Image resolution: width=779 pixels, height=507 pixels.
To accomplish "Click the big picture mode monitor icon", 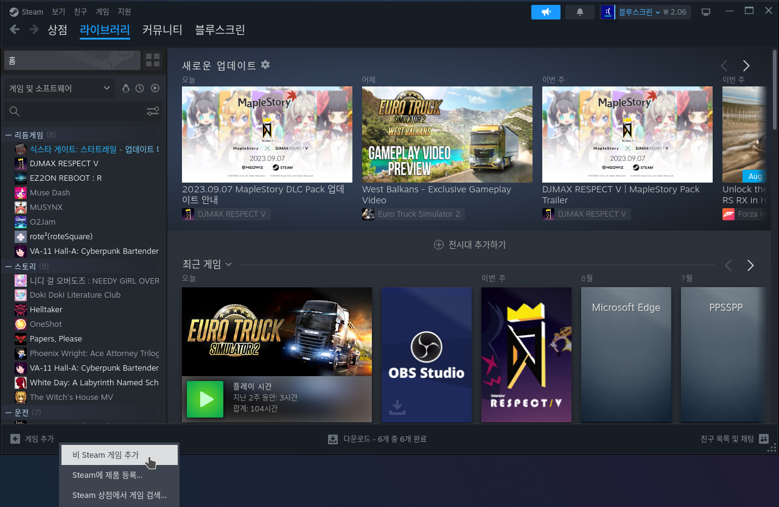I will (706, 12).
